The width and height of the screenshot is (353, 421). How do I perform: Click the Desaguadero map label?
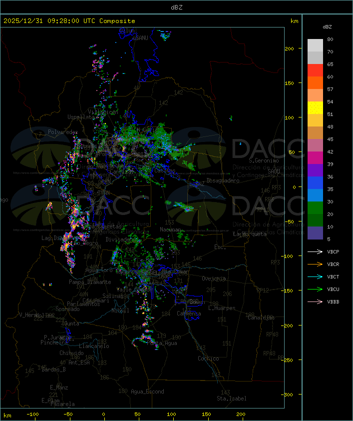click(x=223, y=180)
